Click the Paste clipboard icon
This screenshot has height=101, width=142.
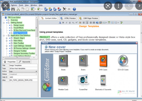pos(27,9)
